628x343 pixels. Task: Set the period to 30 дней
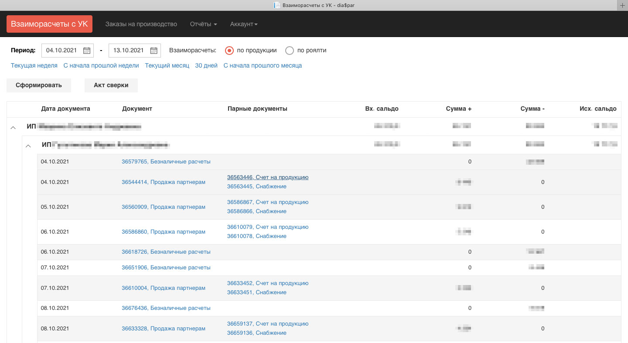click(206, 66)
